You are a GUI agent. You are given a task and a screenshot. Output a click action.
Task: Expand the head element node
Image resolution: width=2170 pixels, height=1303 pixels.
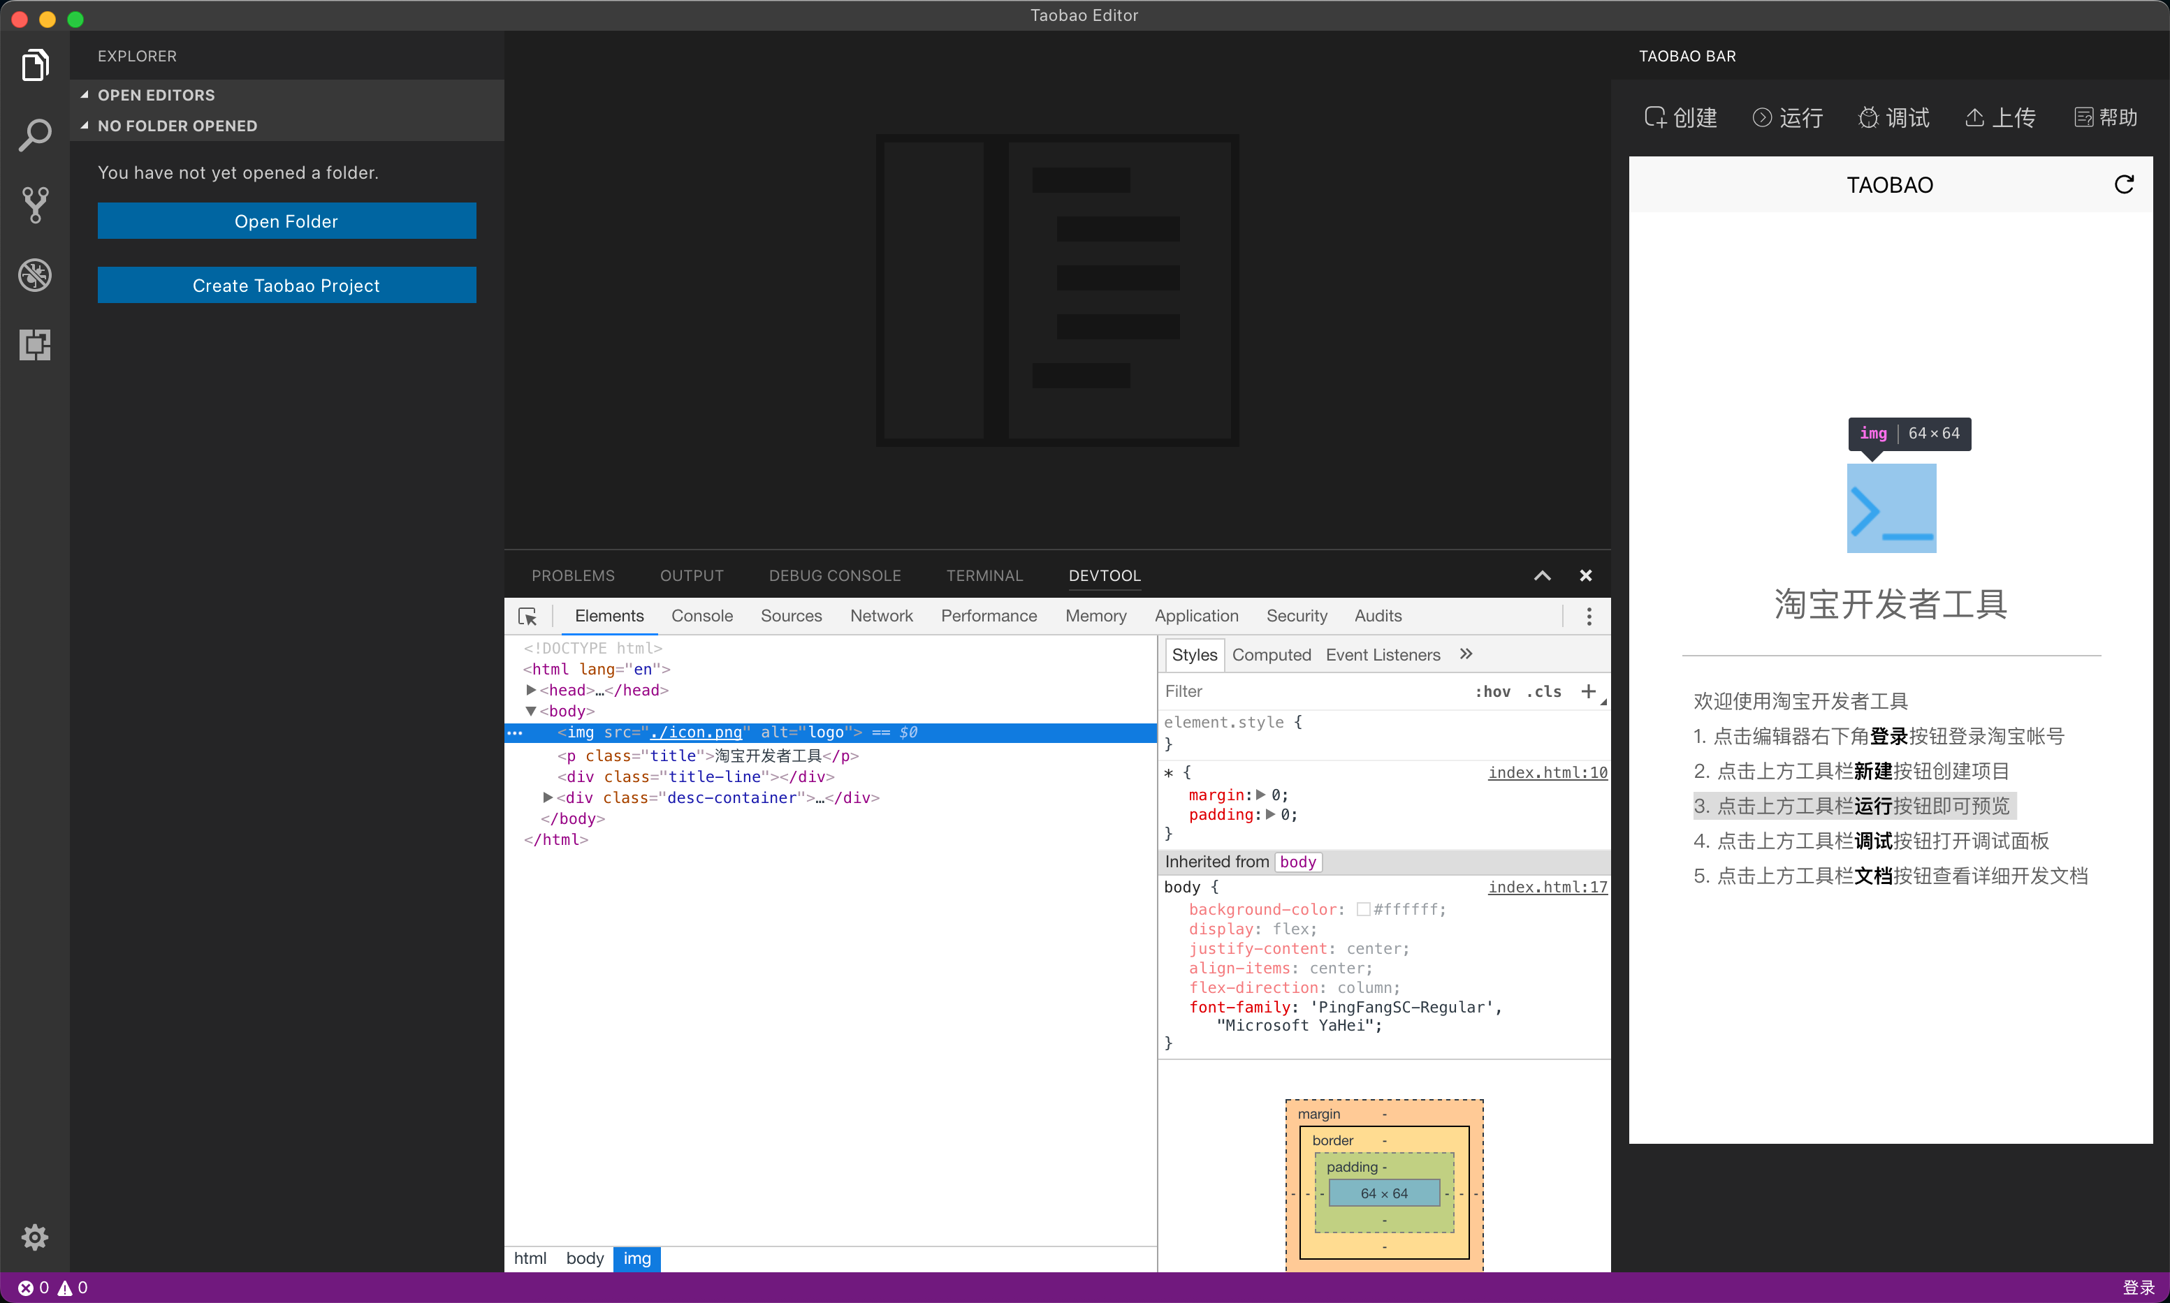[x=531, y=690]
